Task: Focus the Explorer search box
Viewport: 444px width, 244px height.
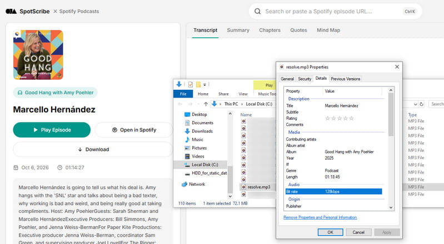Action: [x=436, y=104]
